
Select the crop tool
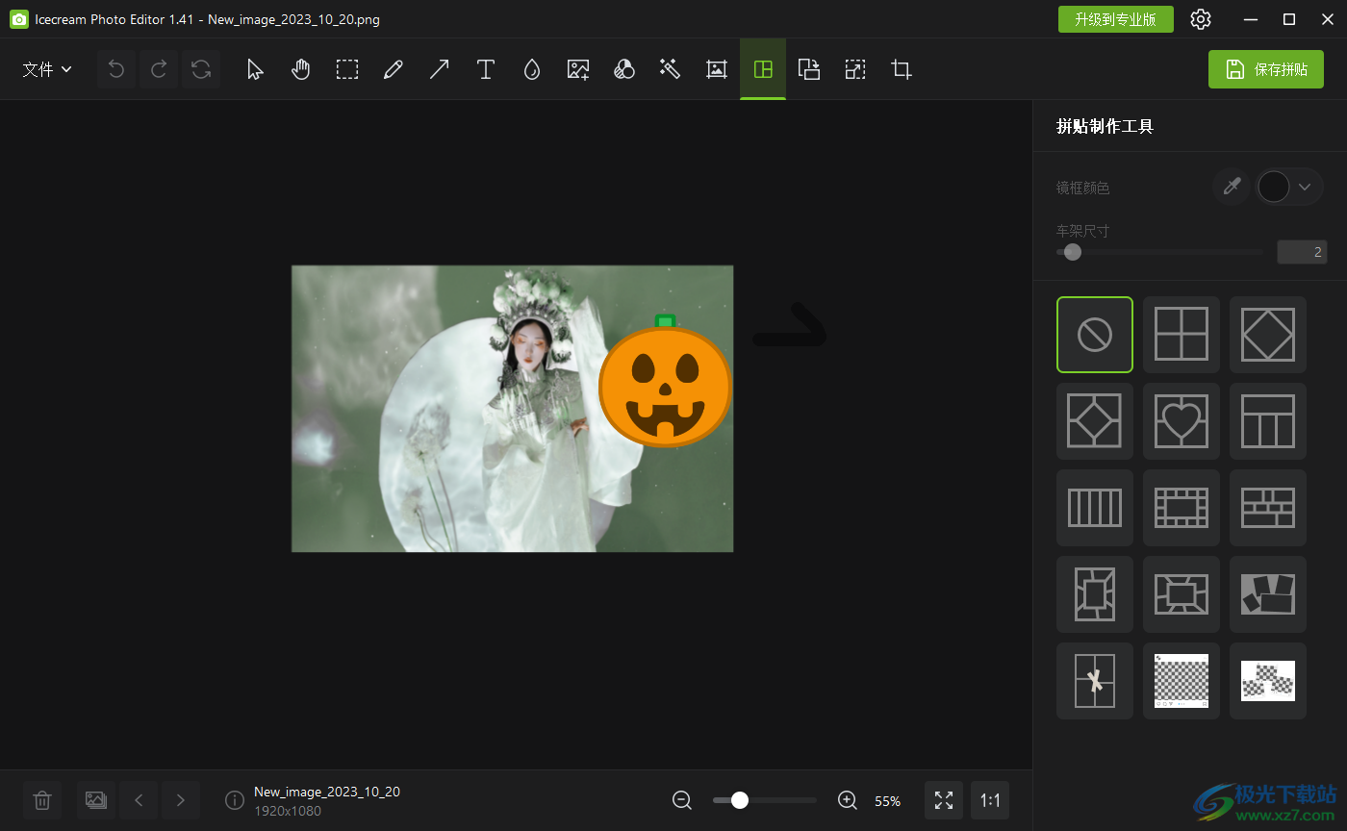coord(902,69)
